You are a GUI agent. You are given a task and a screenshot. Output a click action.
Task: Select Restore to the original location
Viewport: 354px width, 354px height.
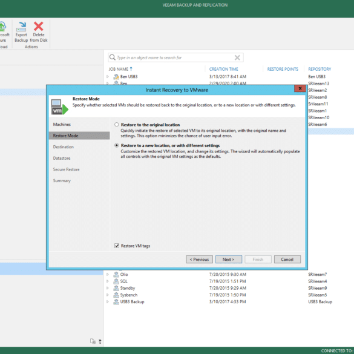coord(117,125)
